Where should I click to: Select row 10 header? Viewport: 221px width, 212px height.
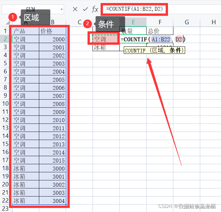5,104
